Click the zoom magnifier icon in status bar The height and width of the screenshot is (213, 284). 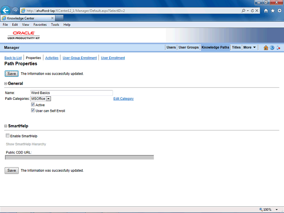[x=260, y=209]
